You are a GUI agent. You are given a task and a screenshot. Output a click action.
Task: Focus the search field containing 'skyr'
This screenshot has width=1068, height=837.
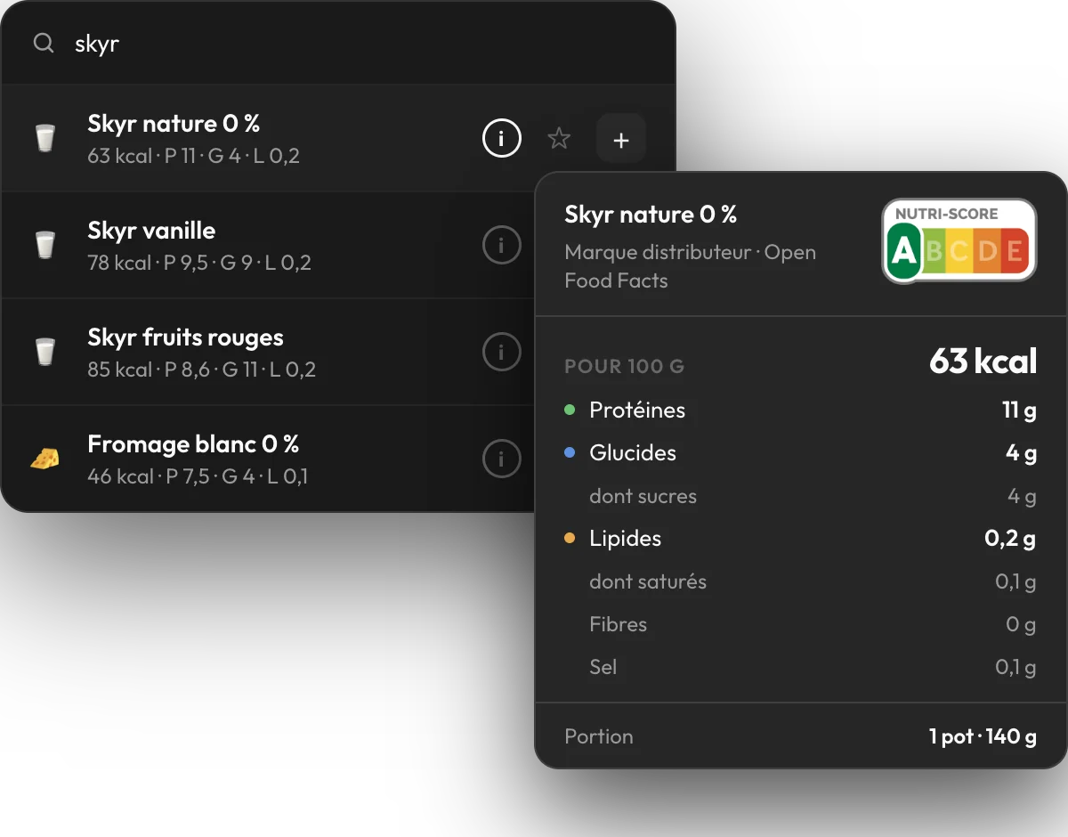338,43
